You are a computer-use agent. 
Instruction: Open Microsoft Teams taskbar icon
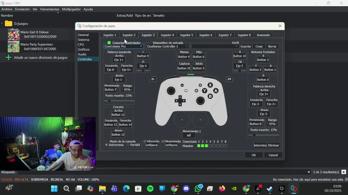(114, 188)
